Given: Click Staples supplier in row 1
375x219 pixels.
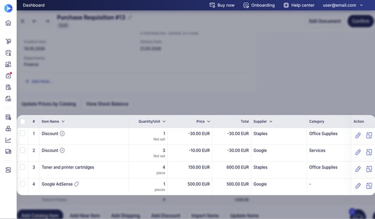Looking at the screenshot, I should 260,133.
